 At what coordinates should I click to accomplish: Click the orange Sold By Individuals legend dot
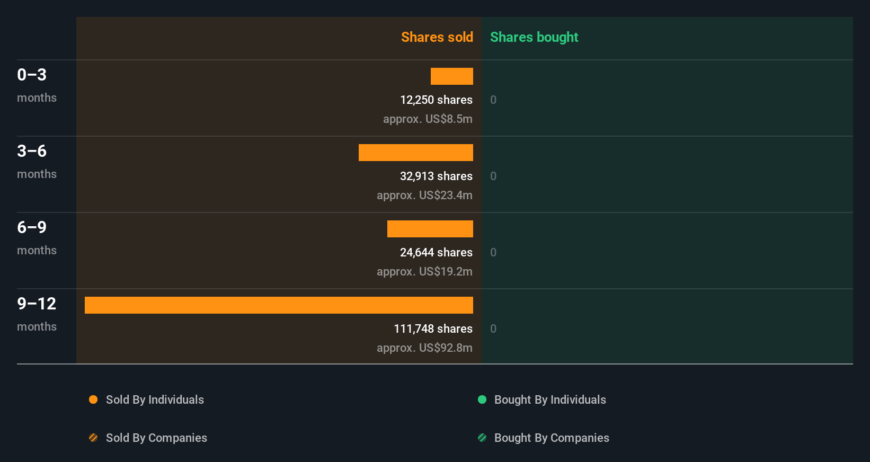(x=93, y=399)
